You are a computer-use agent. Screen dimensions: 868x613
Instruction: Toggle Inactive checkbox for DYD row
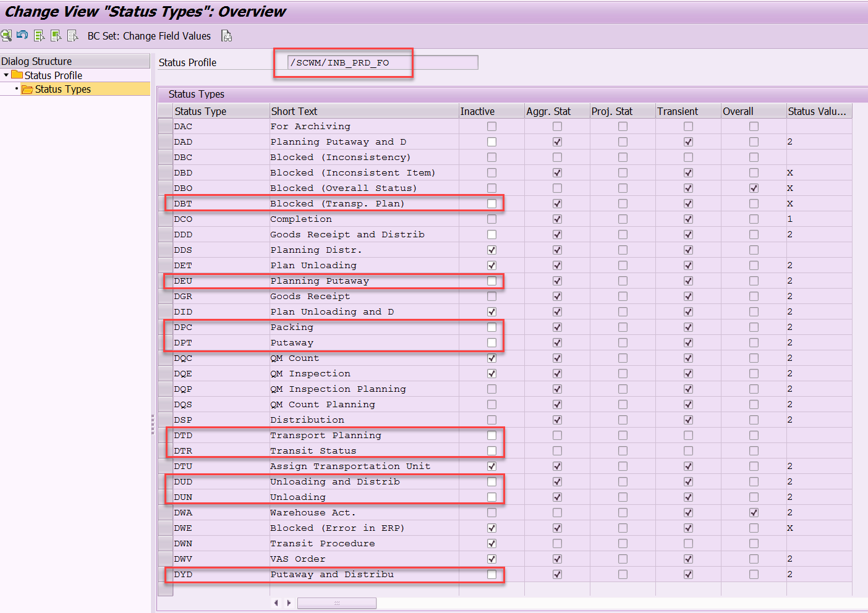point(491,574)
